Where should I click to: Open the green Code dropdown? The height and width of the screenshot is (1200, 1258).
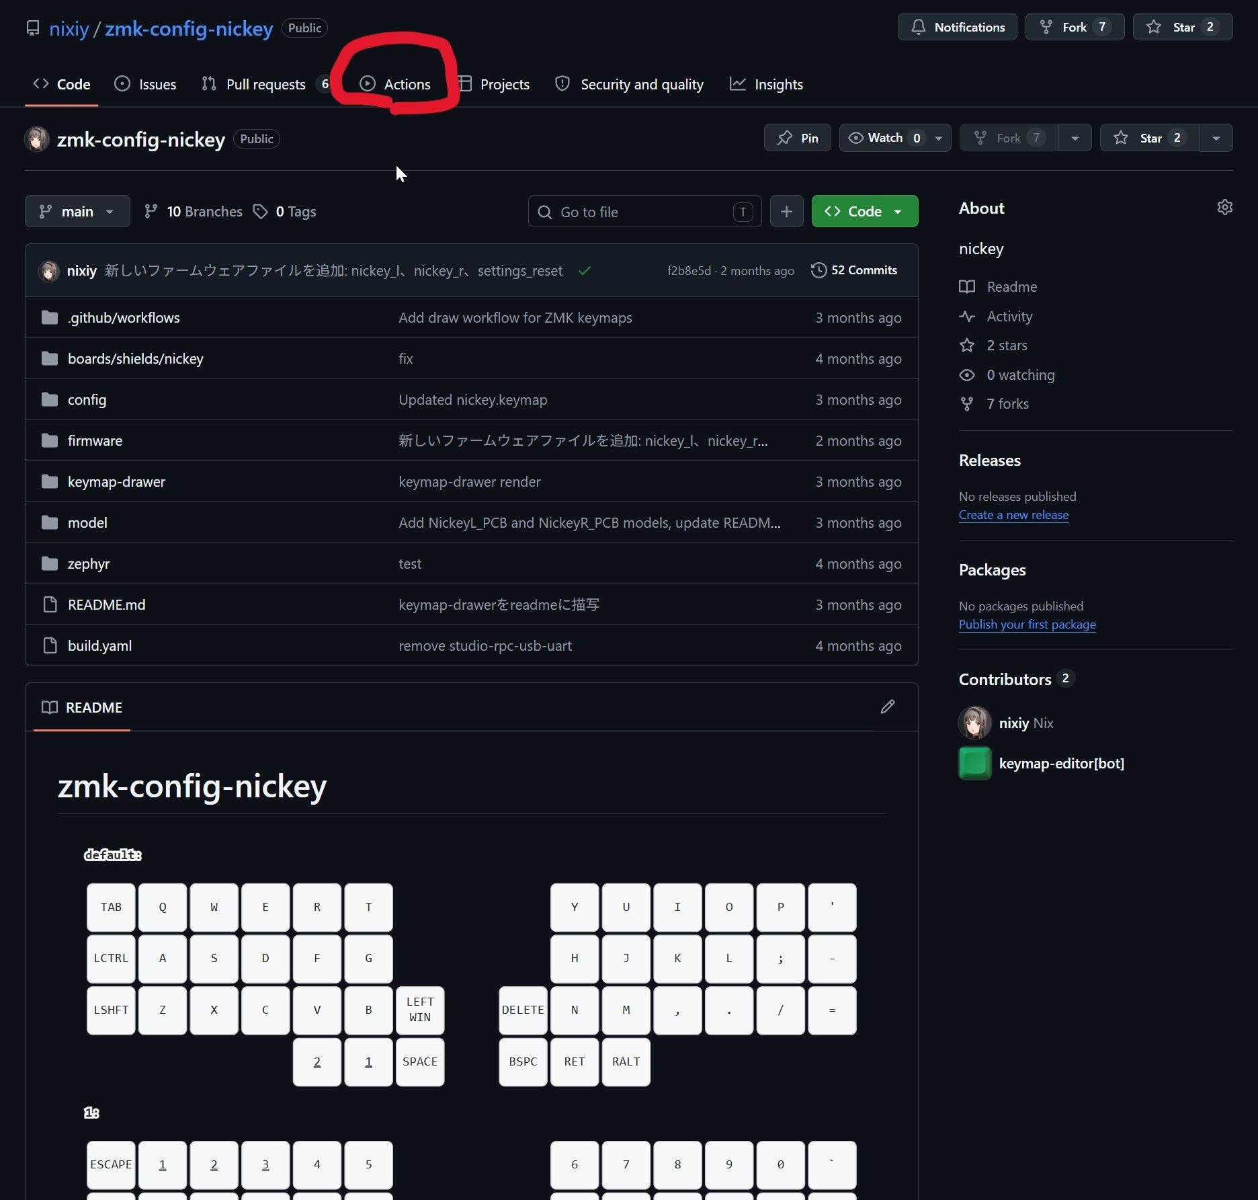click(x=864, y=211)
